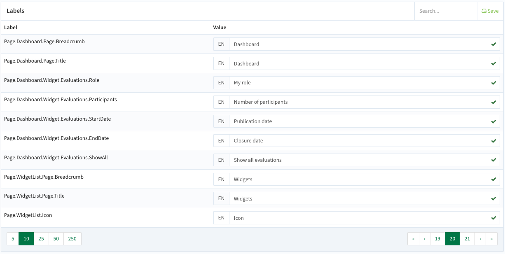Select 10 items per page
Viewport: 505px width, 254px height.
(26, 239)
